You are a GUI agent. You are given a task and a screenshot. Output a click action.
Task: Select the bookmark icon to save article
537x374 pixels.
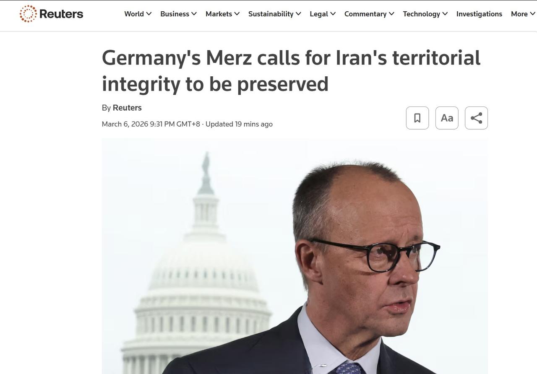(x=417, y=118)
